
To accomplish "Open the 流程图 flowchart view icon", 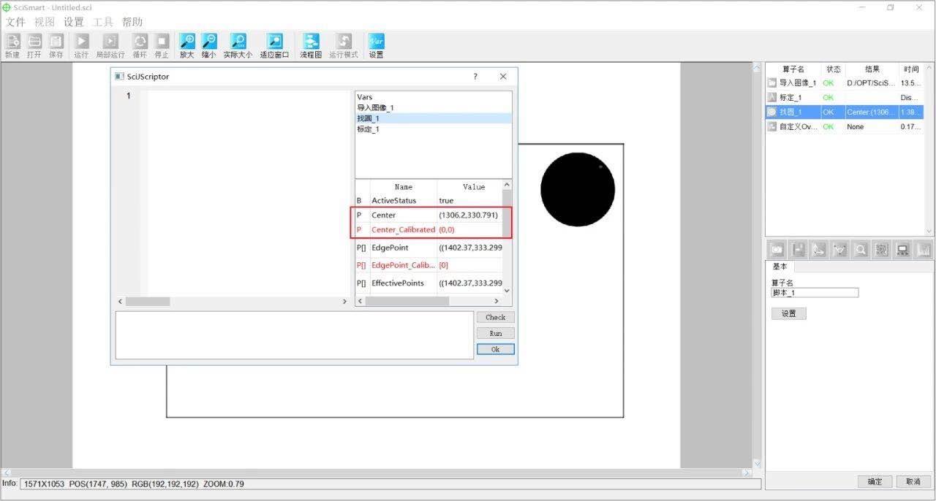I will coord(311,42).
